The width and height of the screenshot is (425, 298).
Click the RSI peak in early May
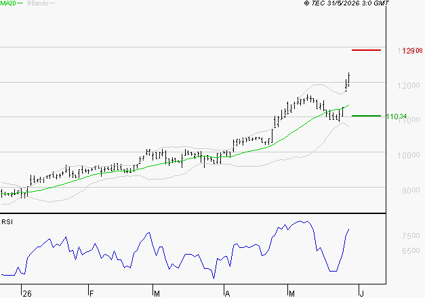(300, 221)
